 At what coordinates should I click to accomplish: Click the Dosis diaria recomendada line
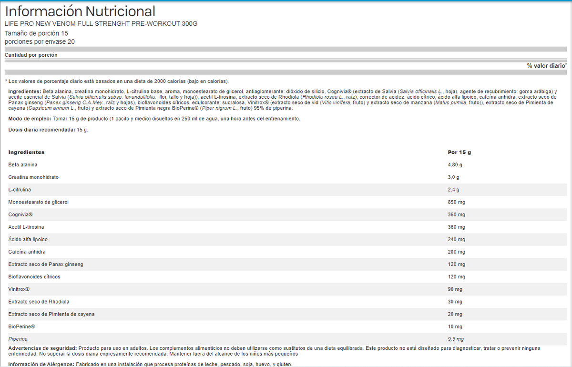(x=48, y=130)
